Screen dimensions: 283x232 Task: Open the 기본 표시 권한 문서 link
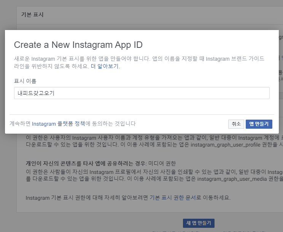click(x=173, y=197)
